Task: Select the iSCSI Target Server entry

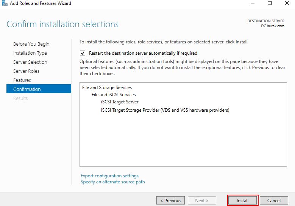Action: point(120,102)
